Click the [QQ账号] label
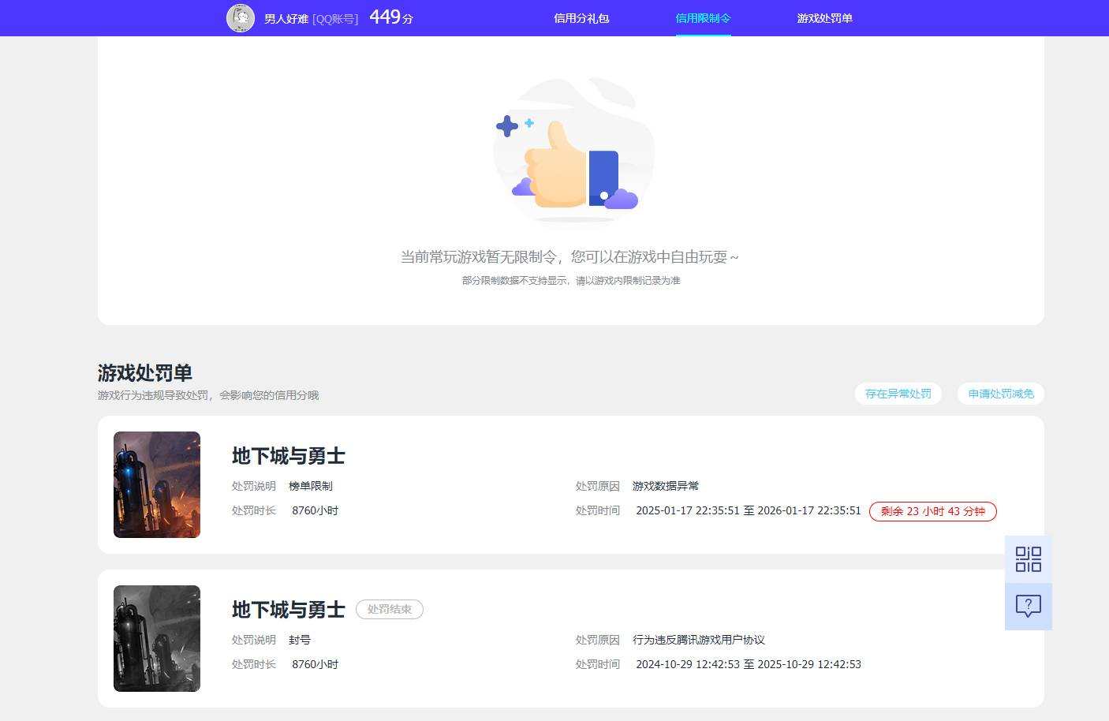 [x=335, y=18]
